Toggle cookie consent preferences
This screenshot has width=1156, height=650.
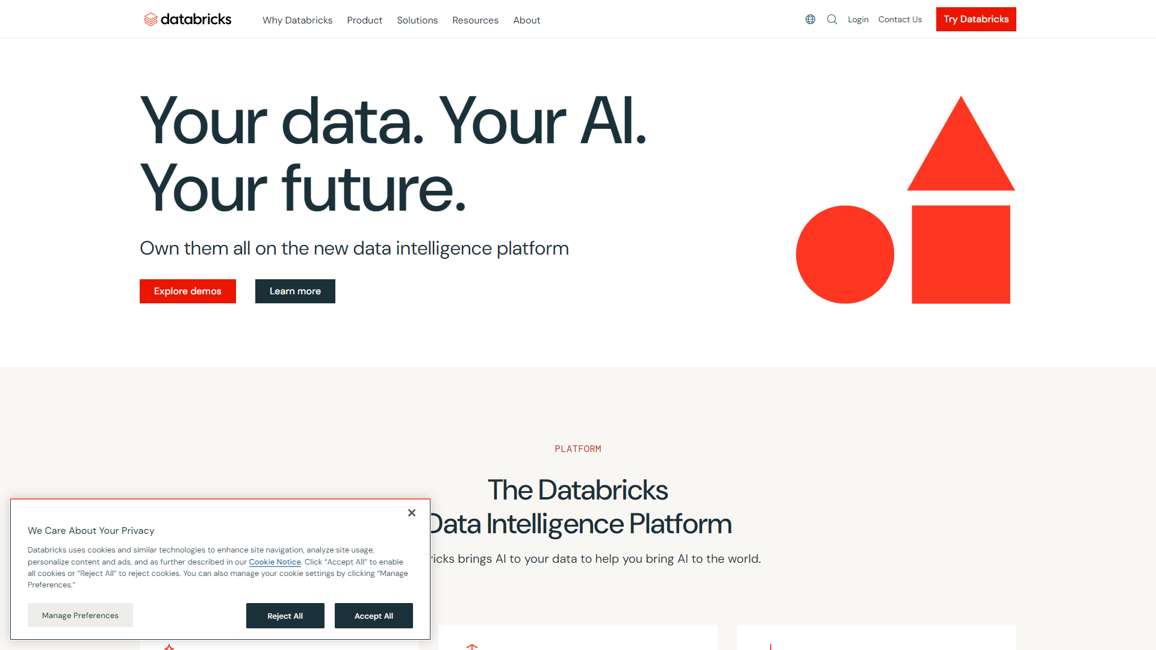coord(79,614)
